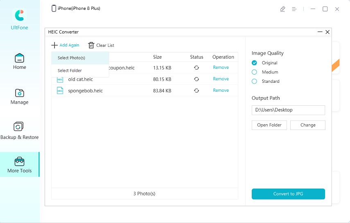
Task: Click Add Again to expand options
Action: (x=65, y=45)
